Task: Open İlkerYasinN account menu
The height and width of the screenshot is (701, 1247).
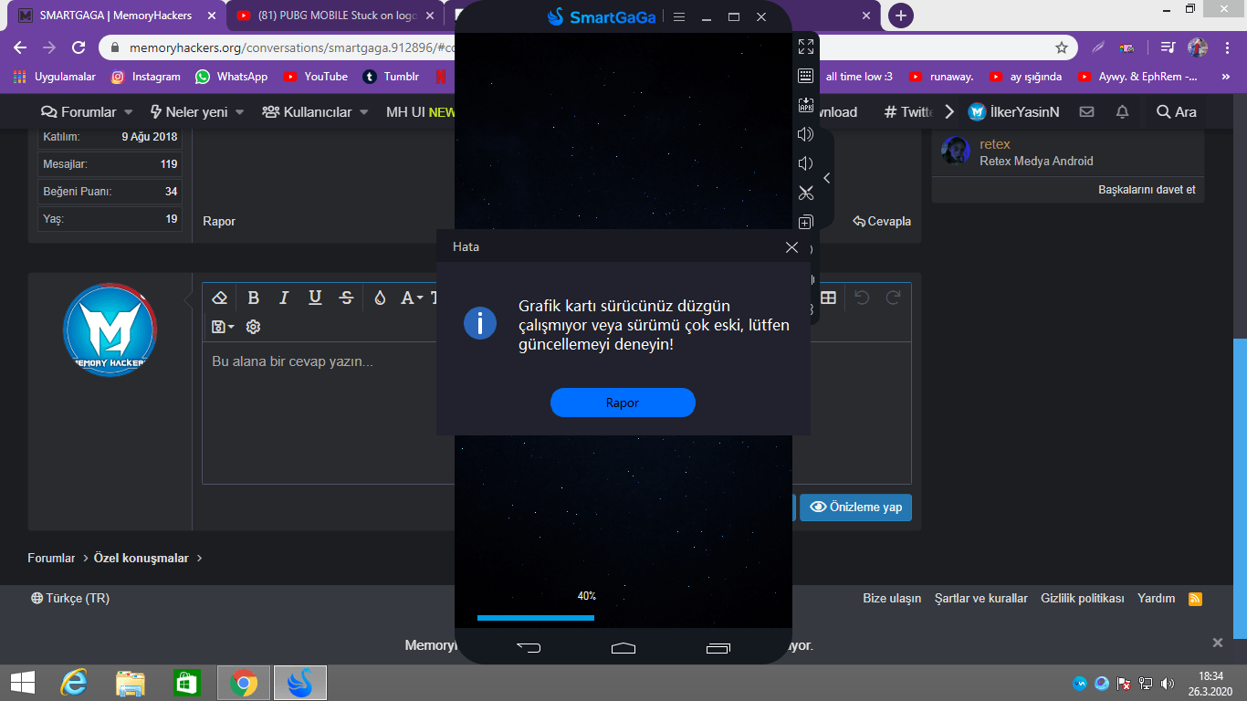Action: pyautogui.click(x=1013, y=111)
